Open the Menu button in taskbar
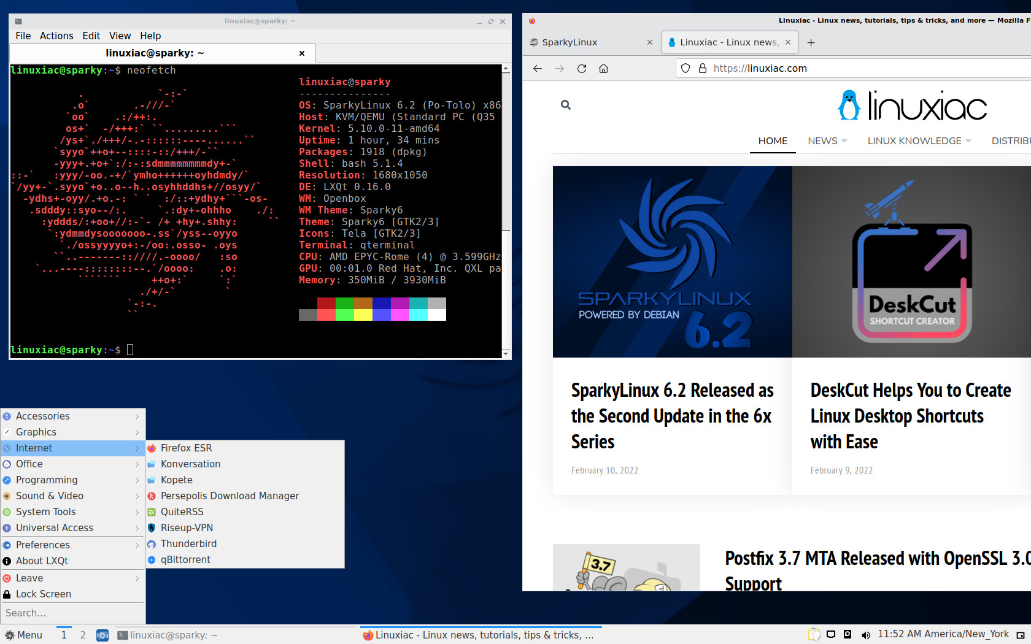Viewport: 1031px width, 644px height. (24, 635)
